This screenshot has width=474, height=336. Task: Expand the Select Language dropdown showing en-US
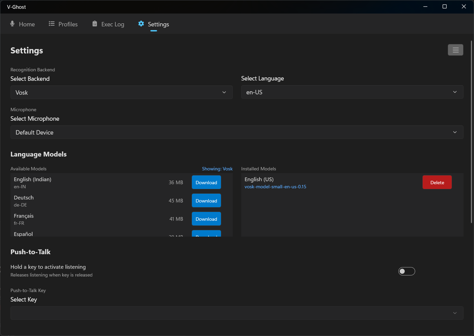tap(352, 92)
